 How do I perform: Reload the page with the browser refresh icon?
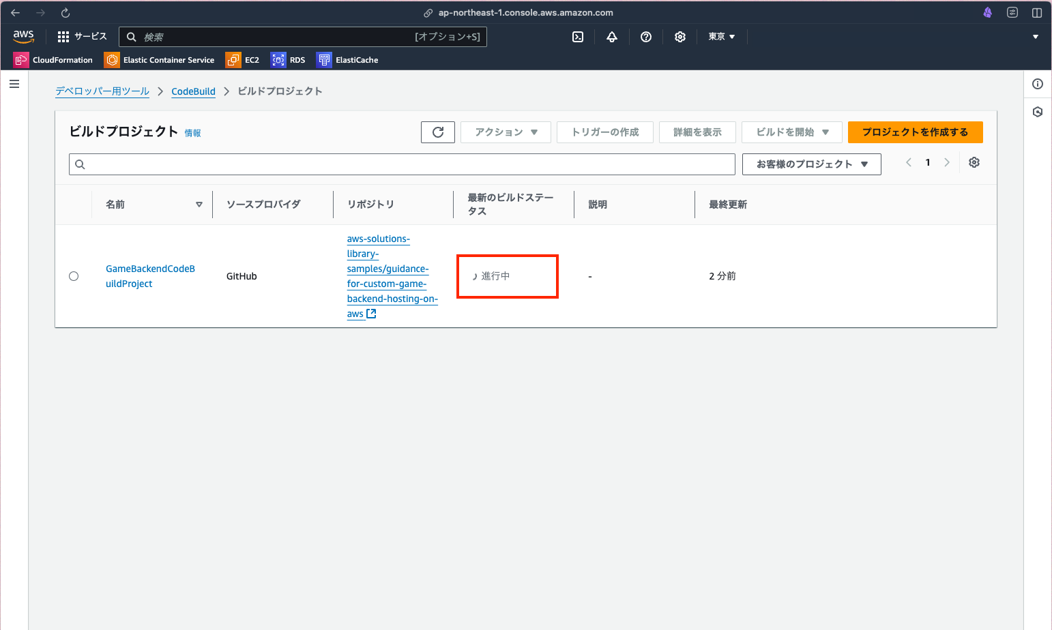65,13
